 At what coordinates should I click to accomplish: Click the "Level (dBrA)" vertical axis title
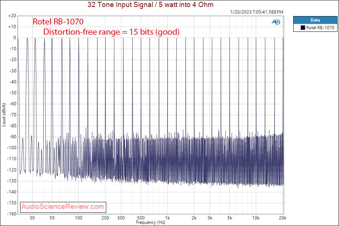(x=4, y=115)
